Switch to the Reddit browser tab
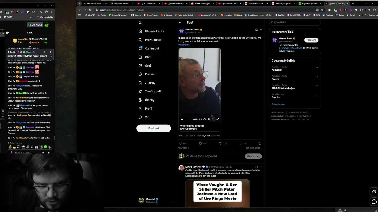Screen dimensions: 378x212 [x=203, y=4]
